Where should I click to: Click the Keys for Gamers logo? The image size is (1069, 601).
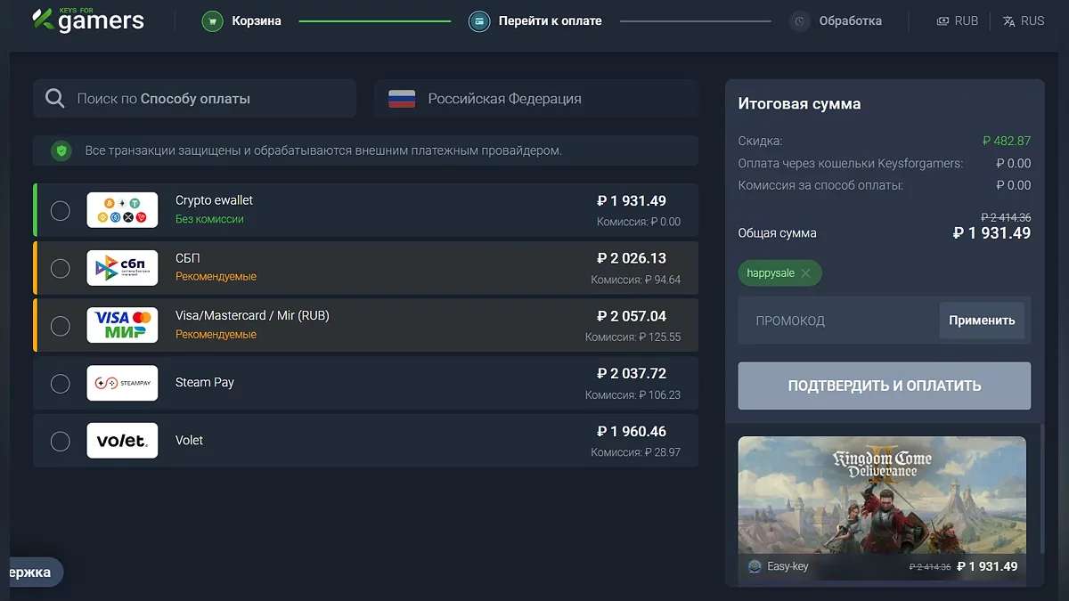(87, 20)
